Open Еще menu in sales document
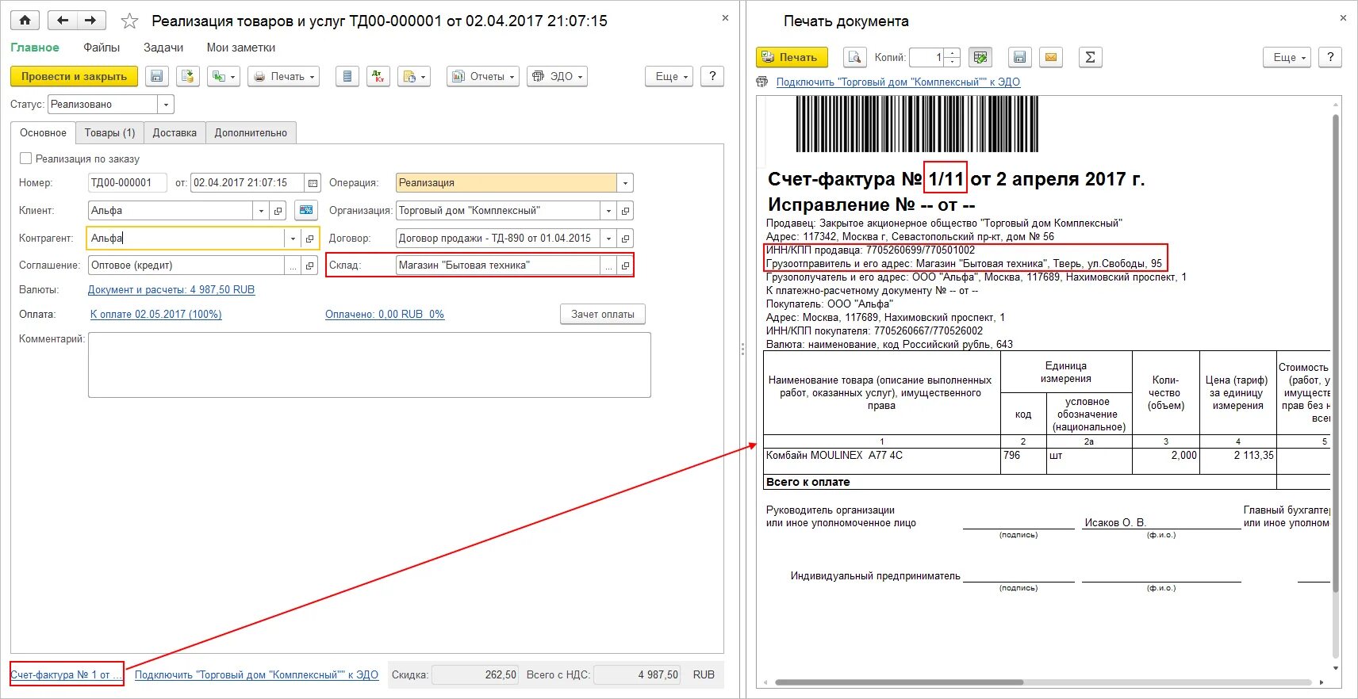This screenshot has width=1358, height=699. point(669,76)
